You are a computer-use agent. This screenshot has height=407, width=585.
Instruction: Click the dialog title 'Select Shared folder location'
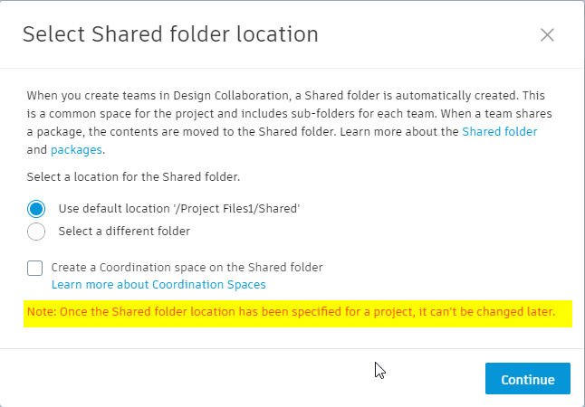point(170,35)
